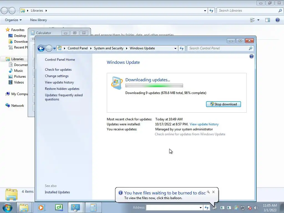Viewport: 284px width, 213px height.
Task: Toggle the preview pane in Libraries
Action: click(268, 20)
